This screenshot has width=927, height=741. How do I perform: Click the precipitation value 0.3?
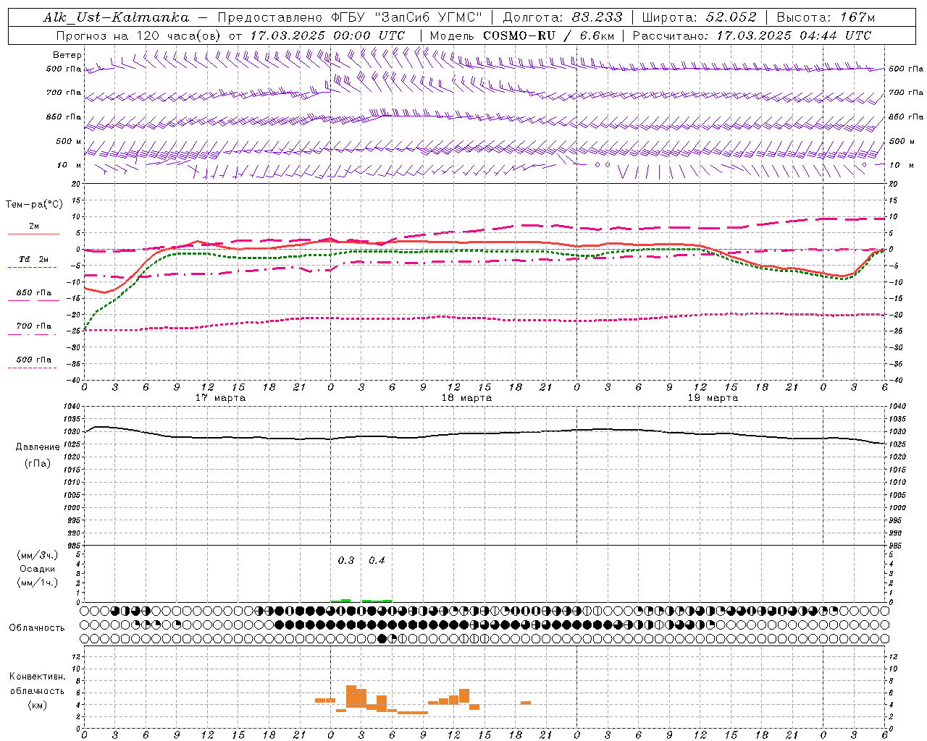[346, 561]
